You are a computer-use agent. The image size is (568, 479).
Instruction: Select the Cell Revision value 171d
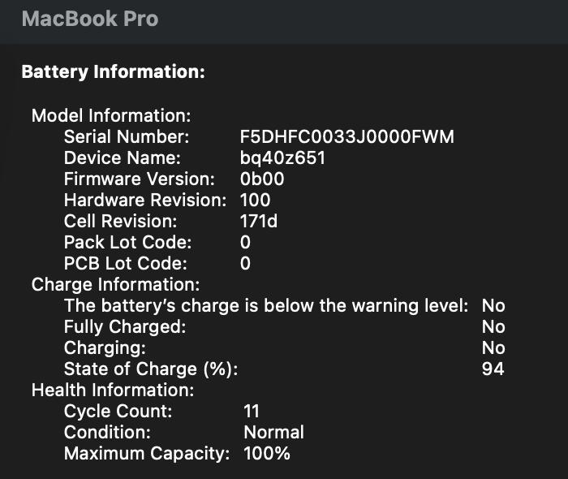(258, 221)
